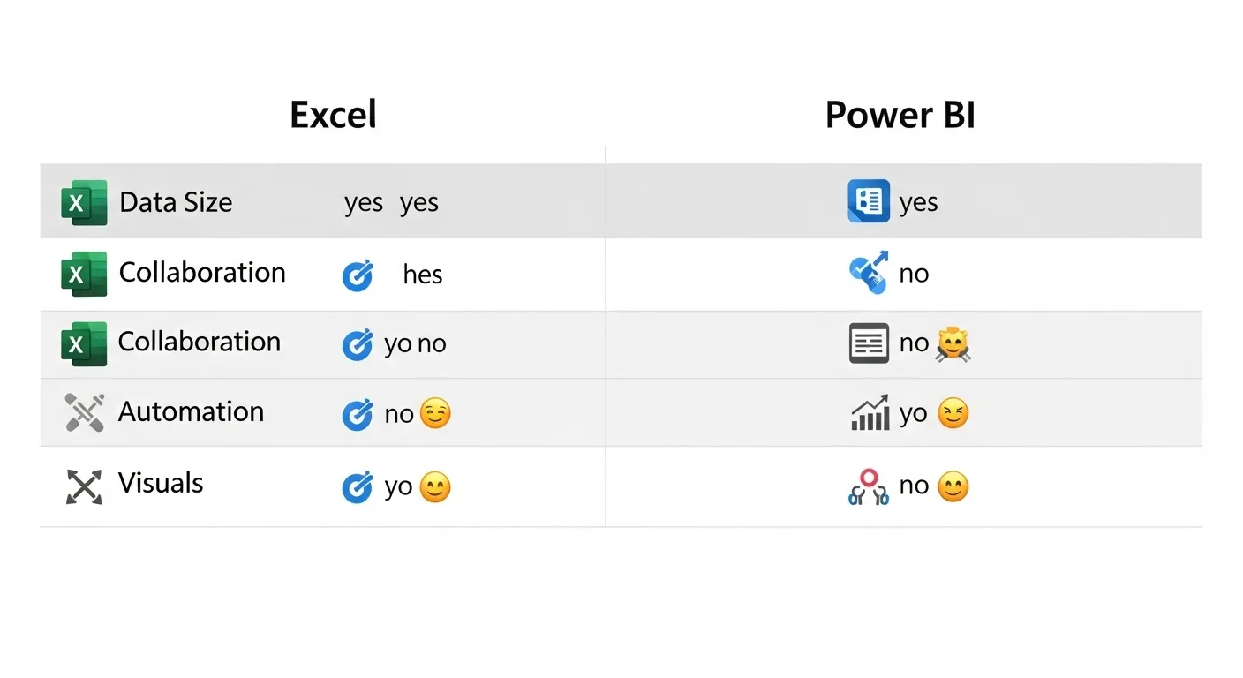The height and width of the screenshot is (678, 1243).
Task: Click the dark list icon in Power BI column
Action: click(x=869, y=343)
